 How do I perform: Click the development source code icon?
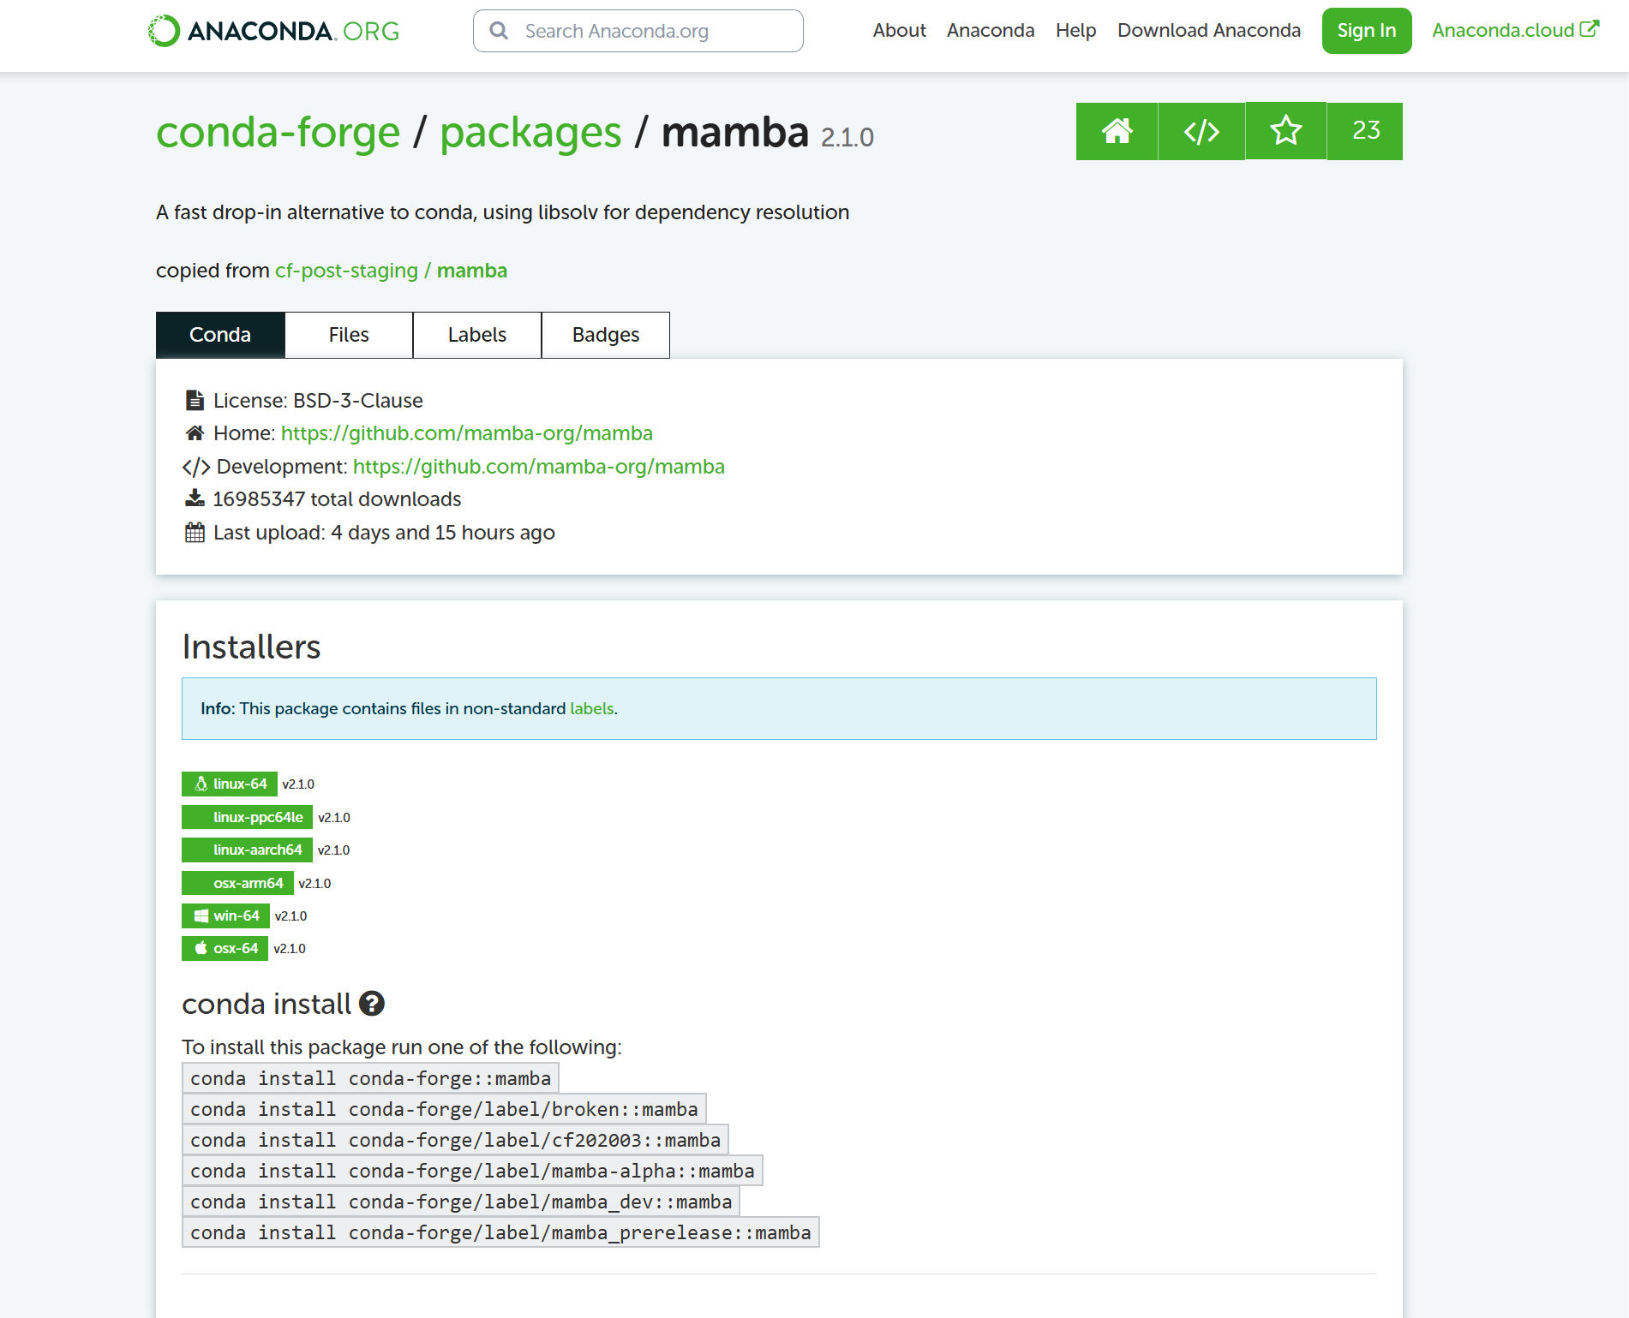(x=1201, y=131)
